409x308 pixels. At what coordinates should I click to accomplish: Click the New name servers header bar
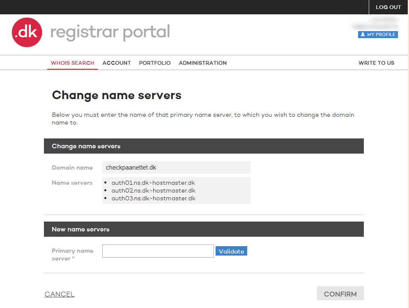pyautogui.click(x=203, y=229)
